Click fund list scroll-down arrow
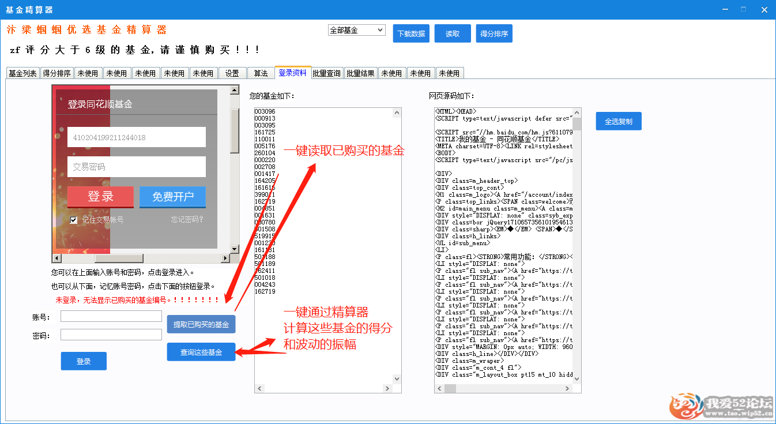 tap(397, 378)
